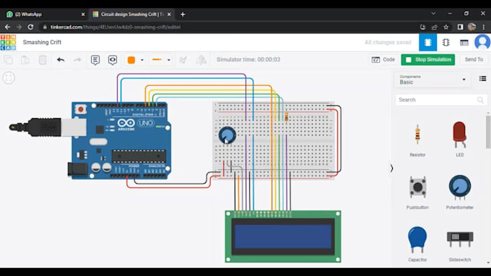Viewport: 491px width, 276px height.
Task: Switch to Schematic view icon
Action: point(446,43)
